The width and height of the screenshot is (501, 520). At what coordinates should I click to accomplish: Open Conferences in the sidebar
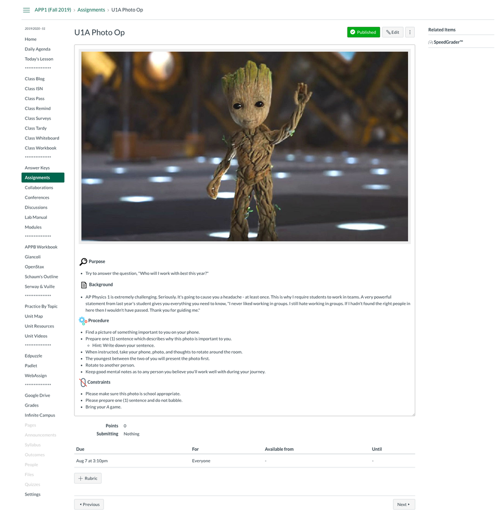pos(37,198)
